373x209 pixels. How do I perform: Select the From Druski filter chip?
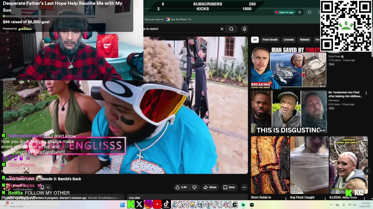point(270,39)
